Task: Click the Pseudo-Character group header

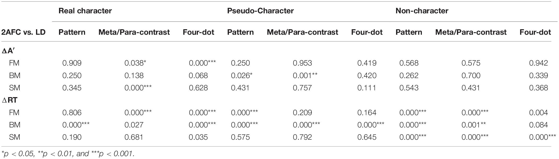Action: pos(260,11)
